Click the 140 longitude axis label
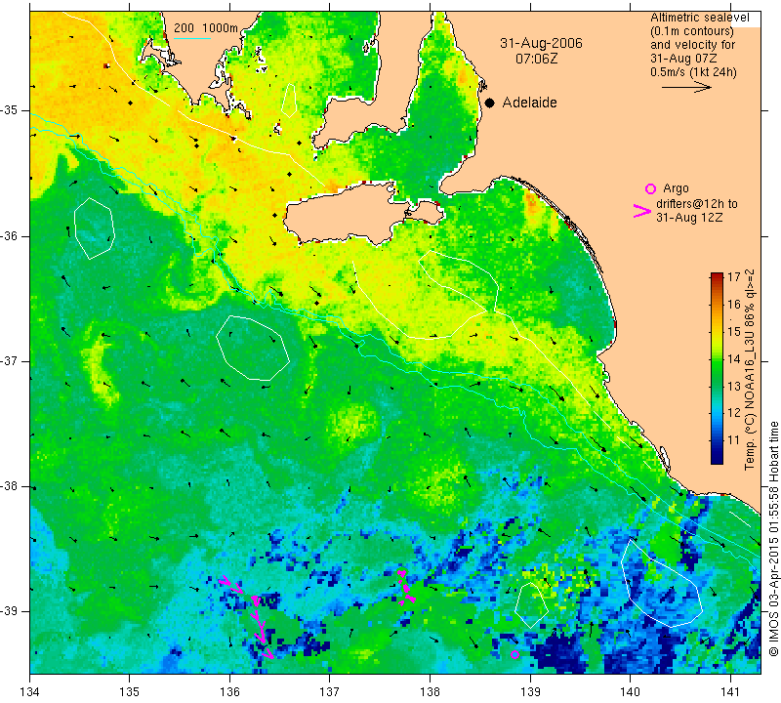 [630, 691]
